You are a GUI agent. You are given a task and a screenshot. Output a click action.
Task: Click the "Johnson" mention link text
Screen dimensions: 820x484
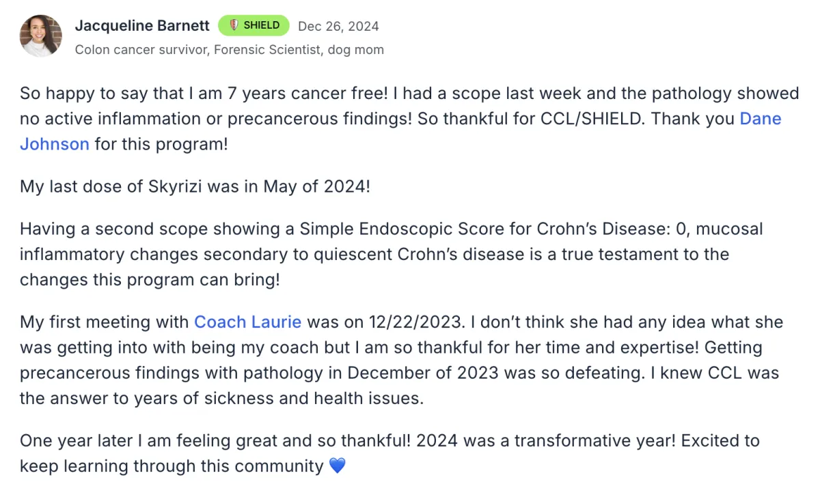coord(55,144)
